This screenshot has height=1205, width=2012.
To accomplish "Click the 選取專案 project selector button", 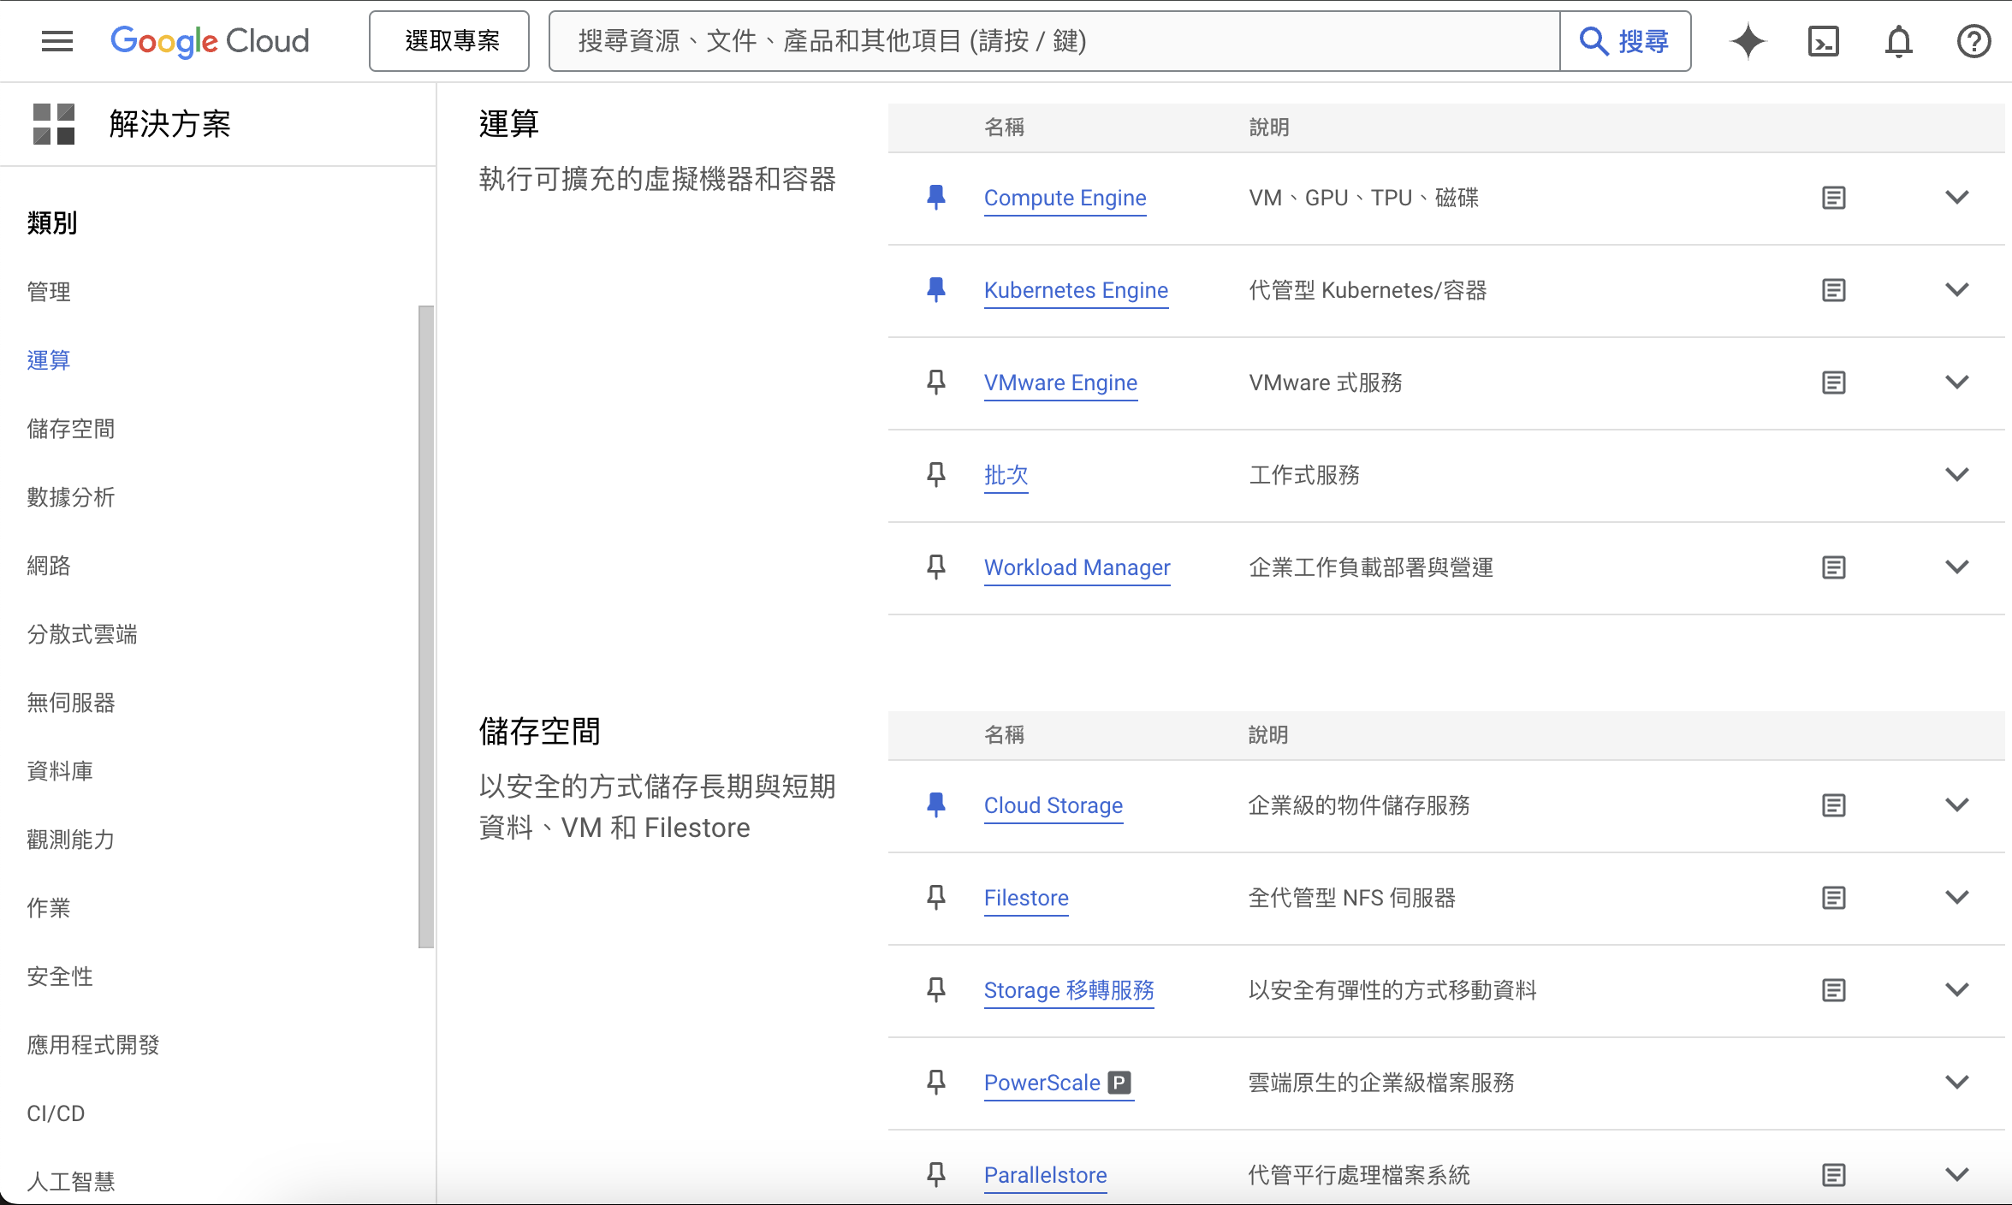I will (449, 41).
